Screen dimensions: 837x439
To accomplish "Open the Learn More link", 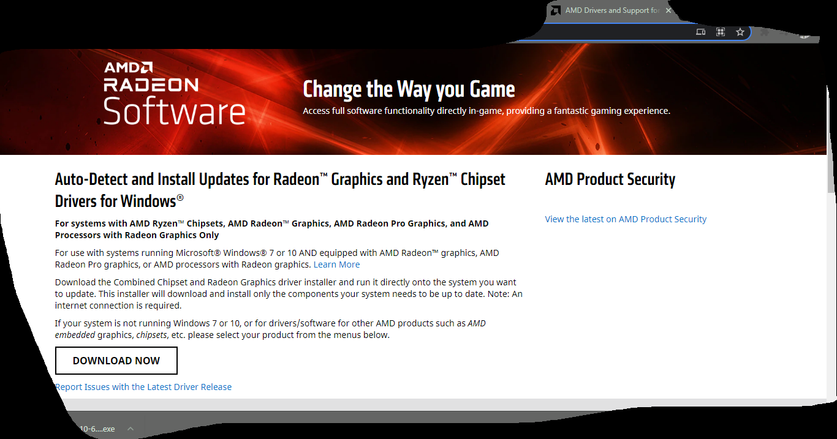I will click(x=336, y=265).
